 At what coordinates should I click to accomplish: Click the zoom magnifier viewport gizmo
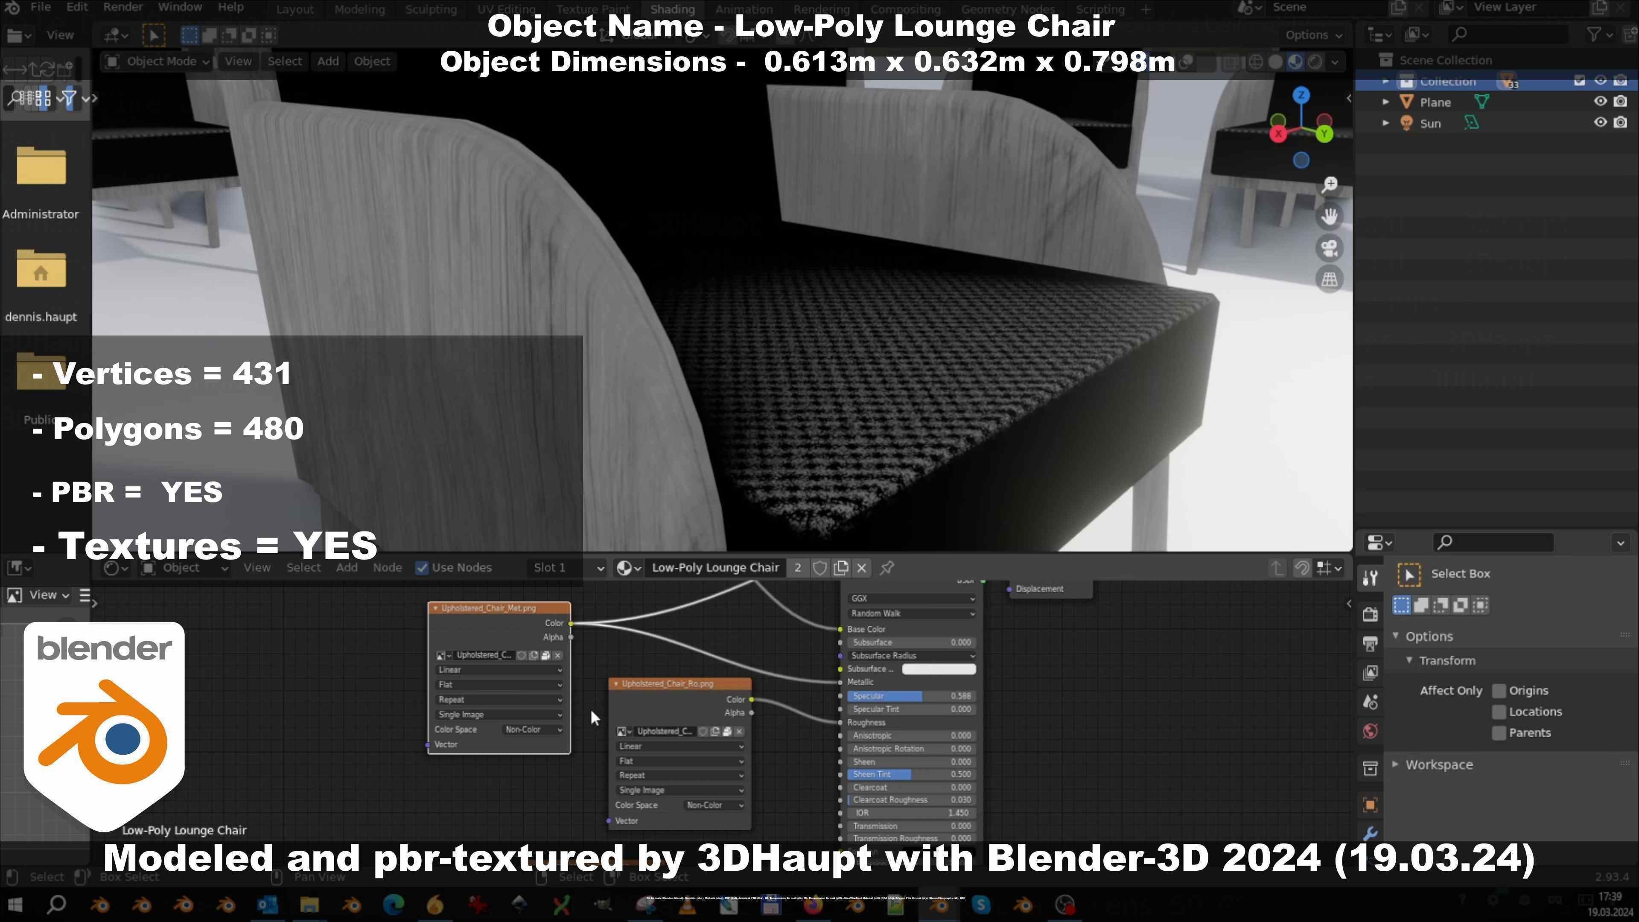[1330, 185]
